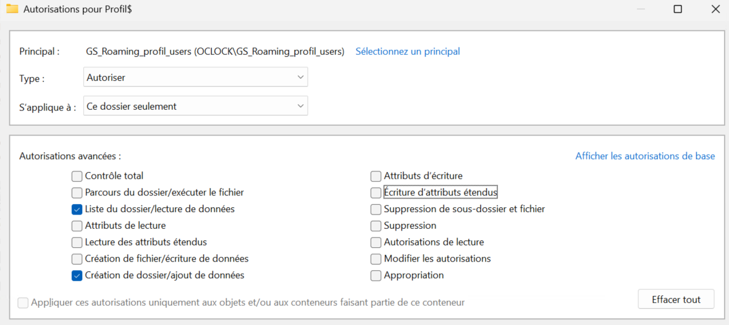729x325 pixels.
Task: Uncheck Liste du dossier/lecture de données
Action: (x=77, y=209)
